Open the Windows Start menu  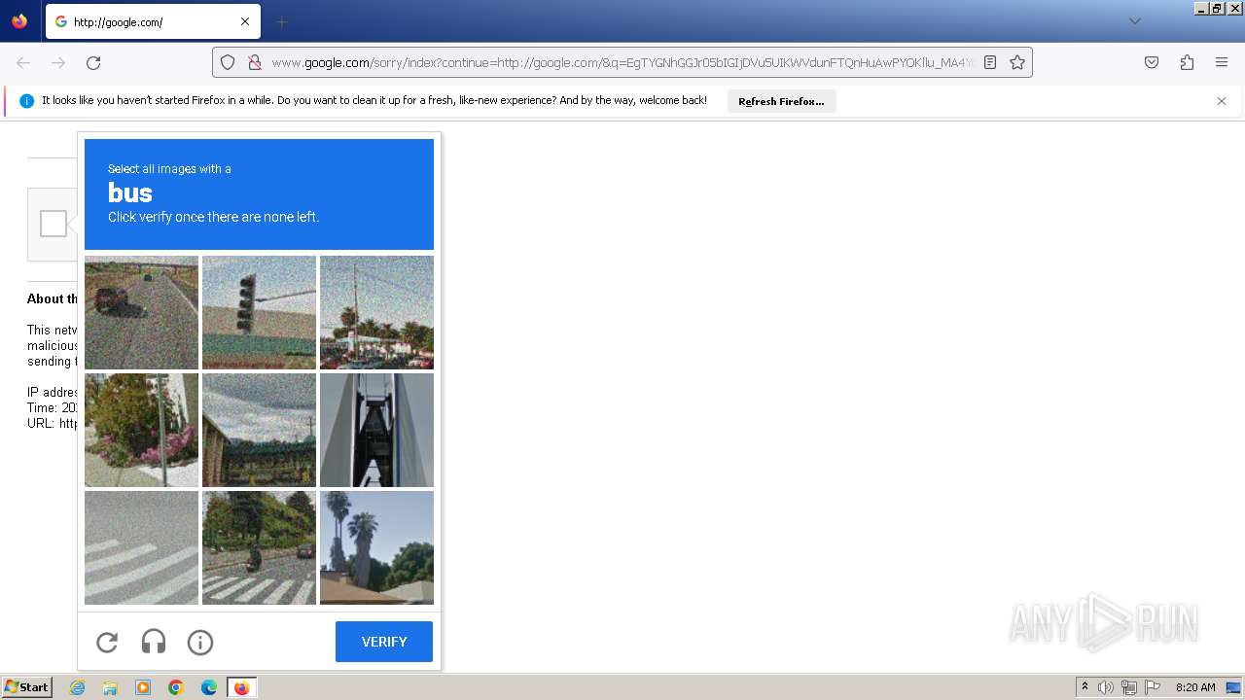27,687
